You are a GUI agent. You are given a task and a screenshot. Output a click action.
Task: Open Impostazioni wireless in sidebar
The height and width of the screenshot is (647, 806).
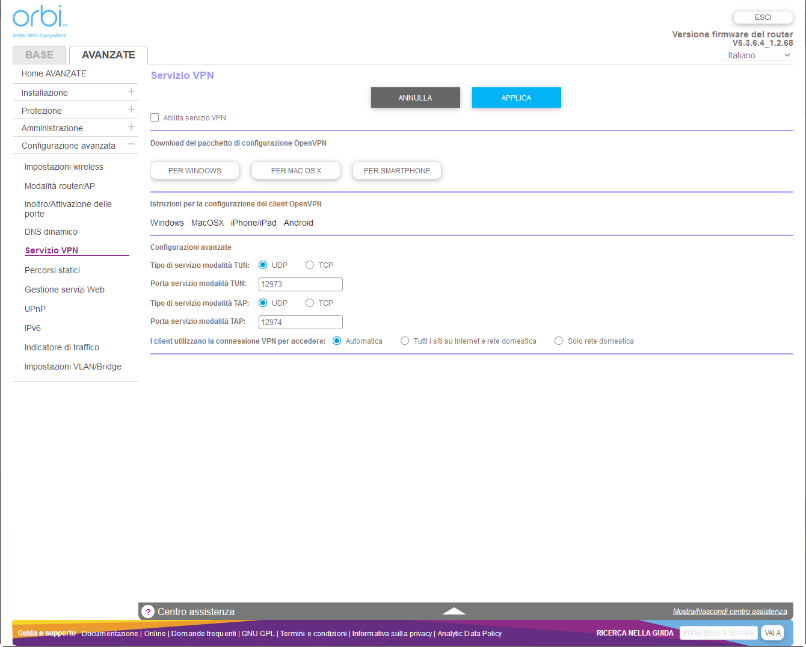pyautogui.click(x=64, y=167)
